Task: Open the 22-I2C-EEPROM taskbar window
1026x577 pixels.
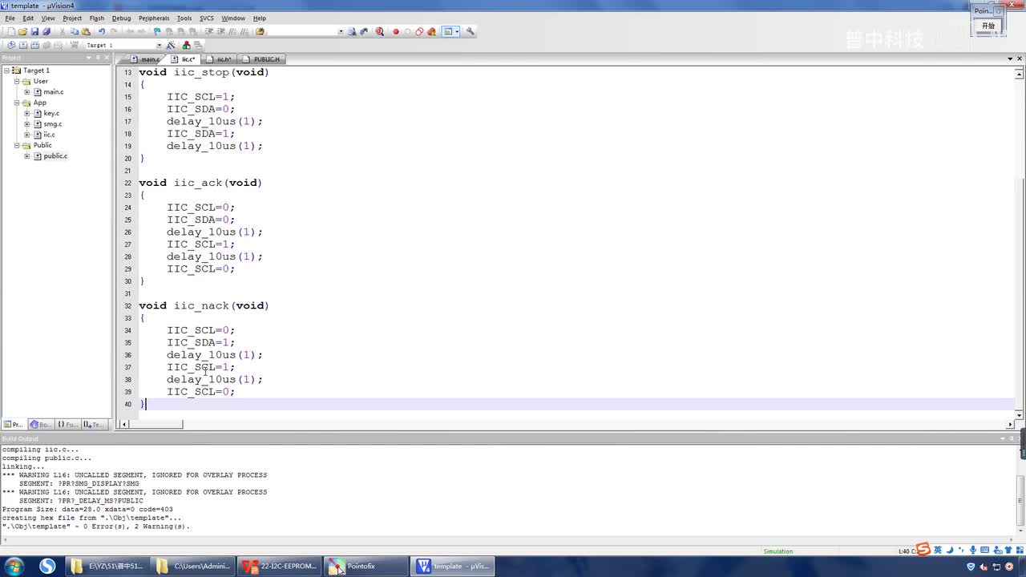Action: coord(280,566)
